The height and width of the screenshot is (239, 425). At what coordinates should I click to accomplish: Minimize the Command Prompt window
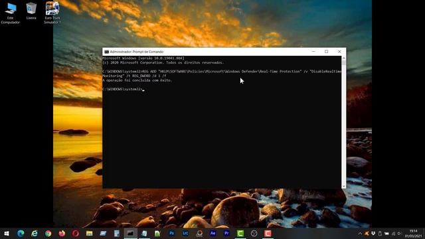tap(313, 52)
